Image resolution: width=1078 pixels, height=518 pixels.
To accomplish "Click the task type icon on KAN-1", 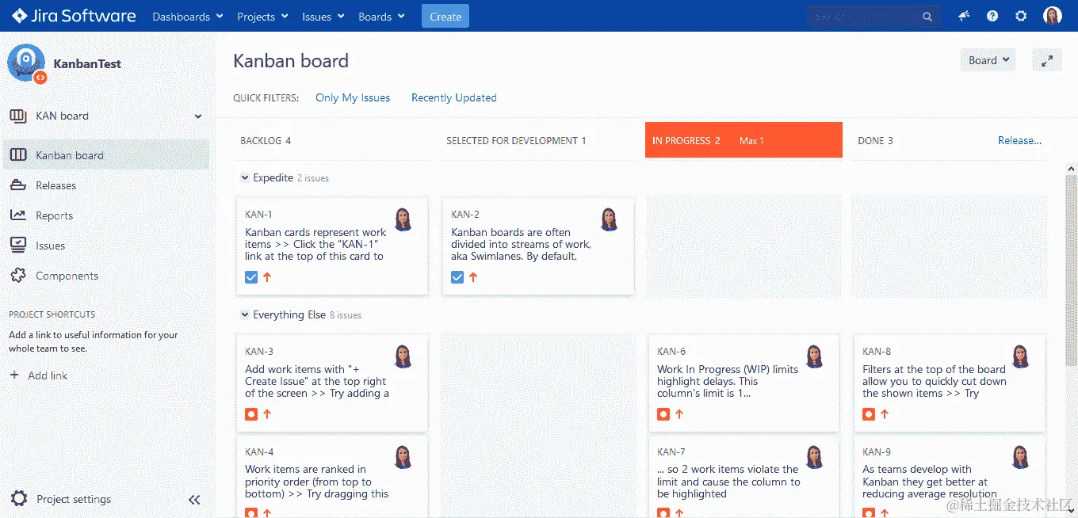I will (251, 277).
